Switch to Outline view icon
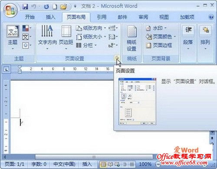The height and width of the screenshot is (169, 217). coord(125,164)
